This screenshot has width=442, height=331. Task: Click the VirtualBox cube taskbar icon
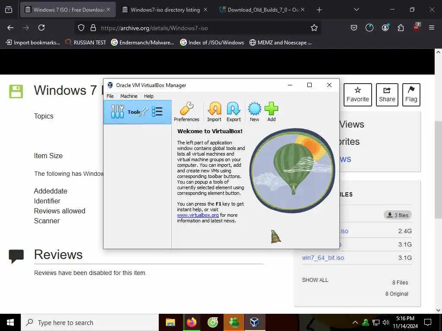pyautogui.click(x=255, y=322)
